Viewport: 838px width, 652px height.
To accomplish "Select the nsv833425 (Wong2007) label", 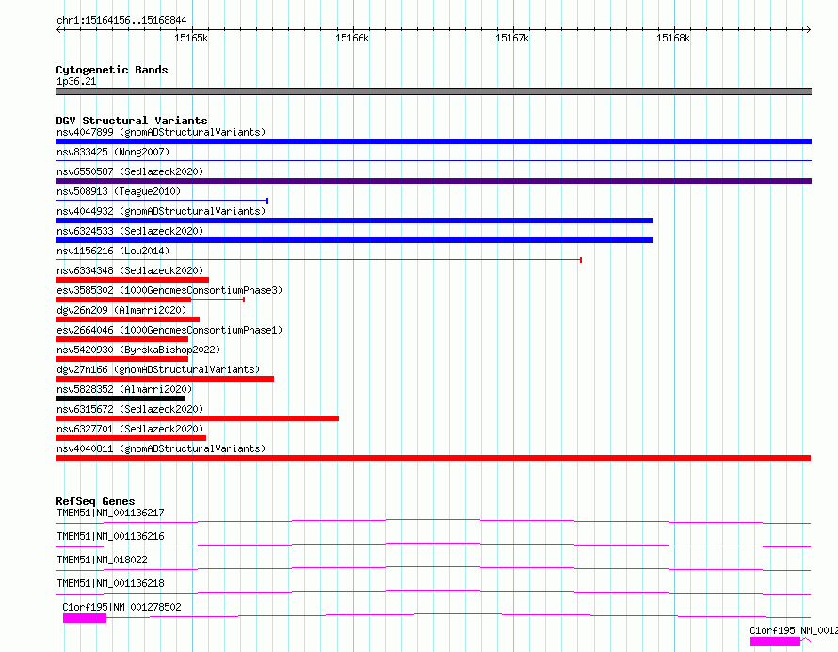I will click(113, 152).
